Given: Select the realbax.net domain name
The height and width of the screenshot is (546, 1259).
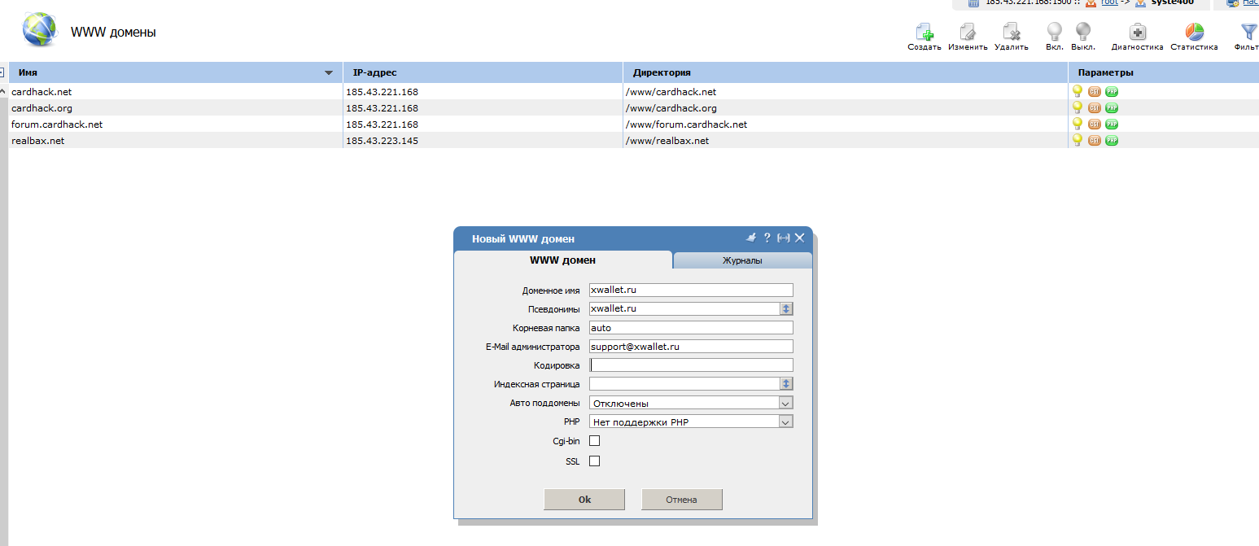Looking at the screenshot, I should point(37,141).
